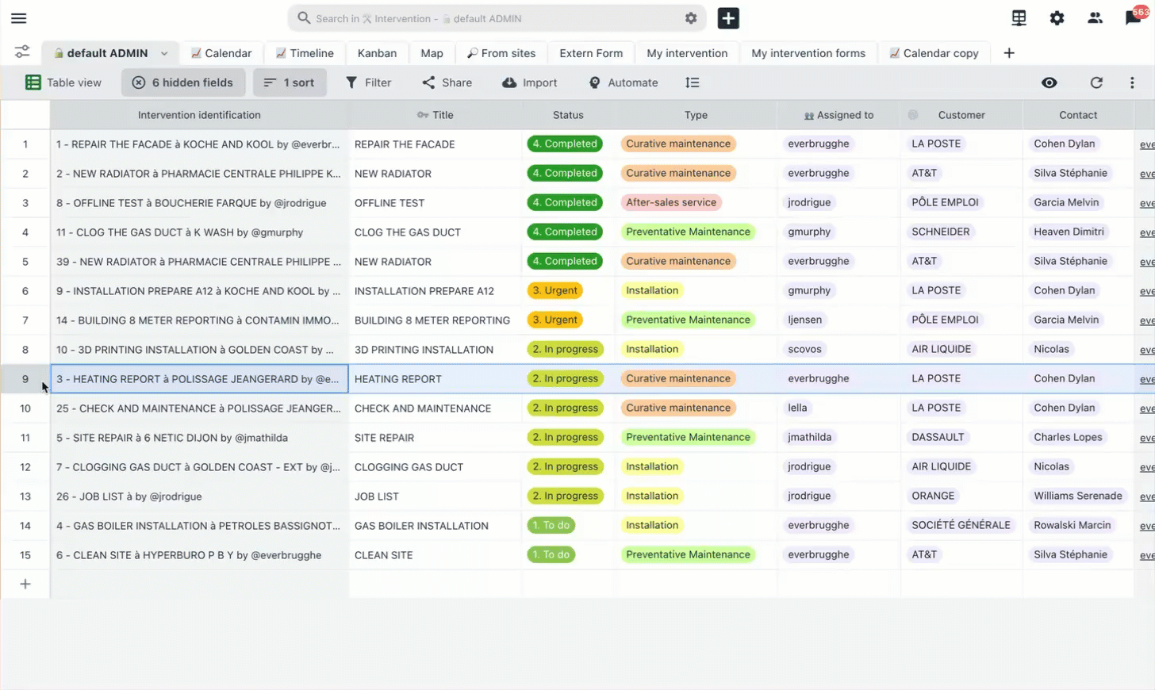Viewport: 1155px width, 690px height.
Task: Click the Import button
Action: pyautogui.click(x=530, y=82)
